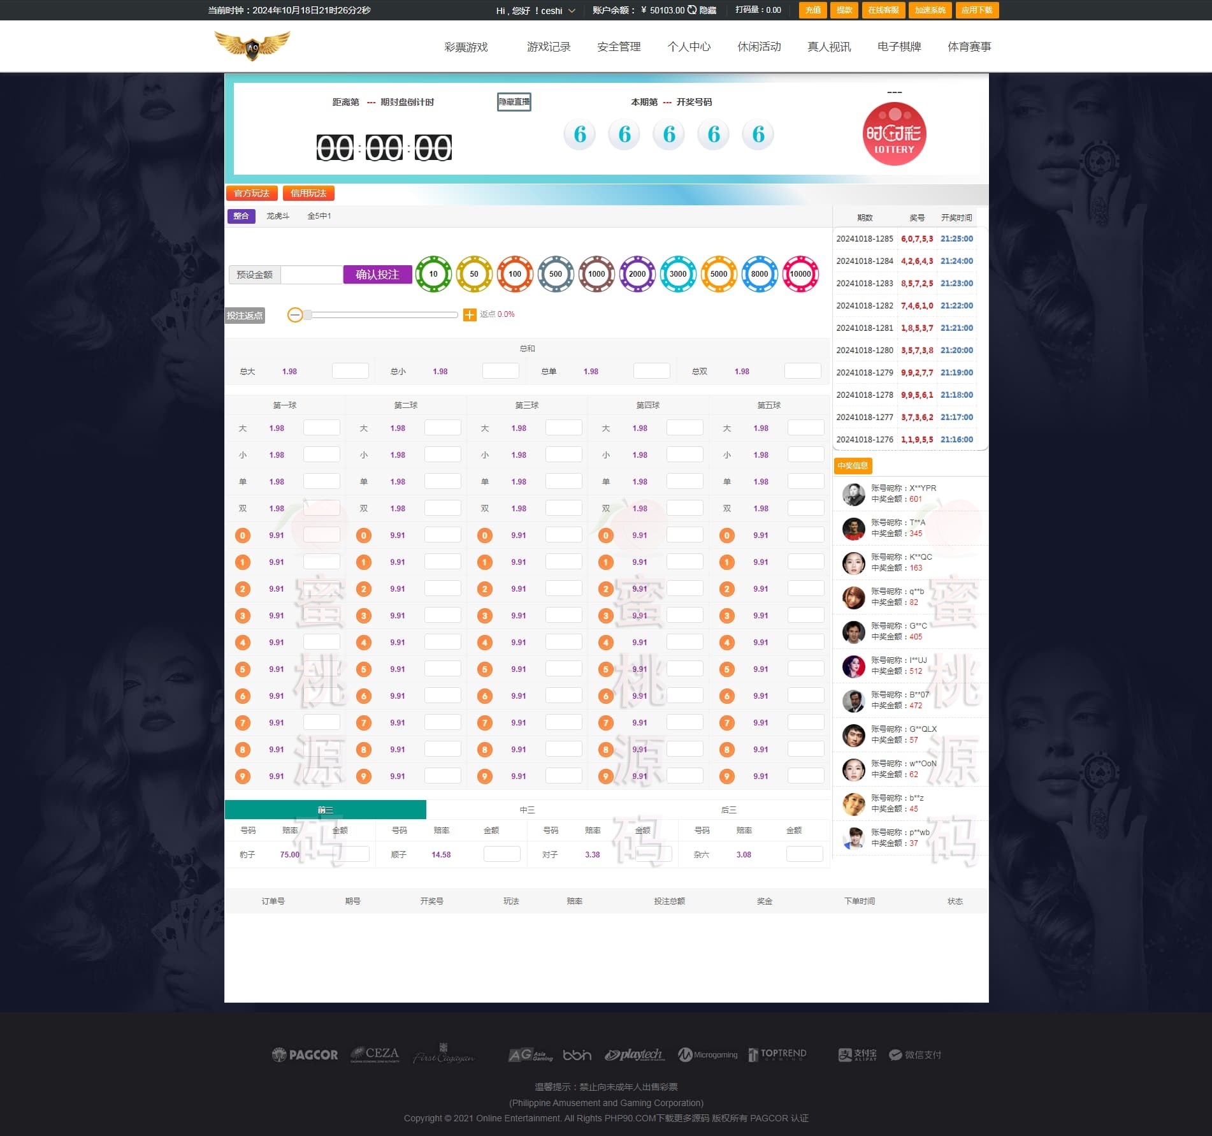Pick the purple 2000 chip
This screenshot has height=1136, width=1212.
click(637, 274)
